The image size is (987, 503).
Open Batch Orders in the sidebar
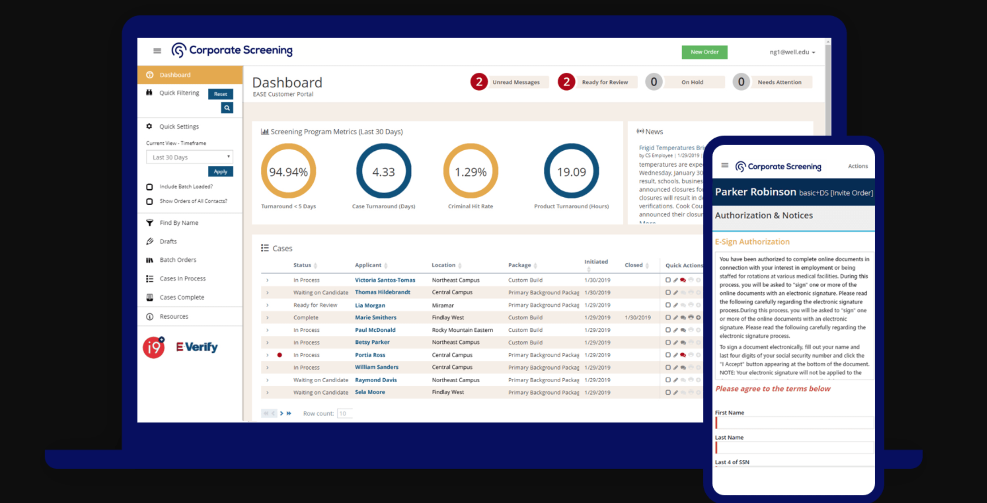click(x=178, y=260)
